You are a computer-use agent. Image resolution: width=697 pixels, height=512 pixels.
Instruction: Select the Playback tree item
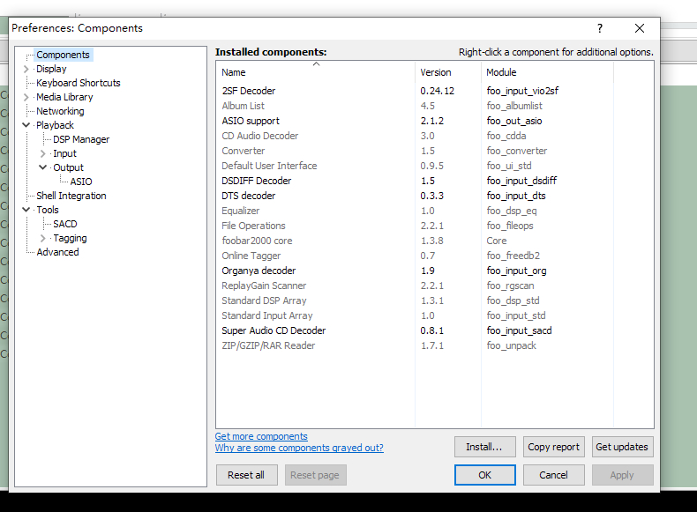click(55, 125)
